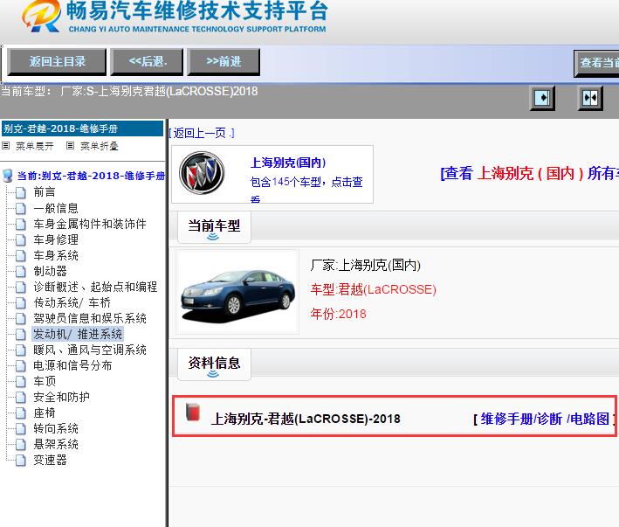The height and width of the screenshot is (527, 619).
Task: Open the 一般信息 tree item
Action: pyautogui.click(x=56, y=208)
